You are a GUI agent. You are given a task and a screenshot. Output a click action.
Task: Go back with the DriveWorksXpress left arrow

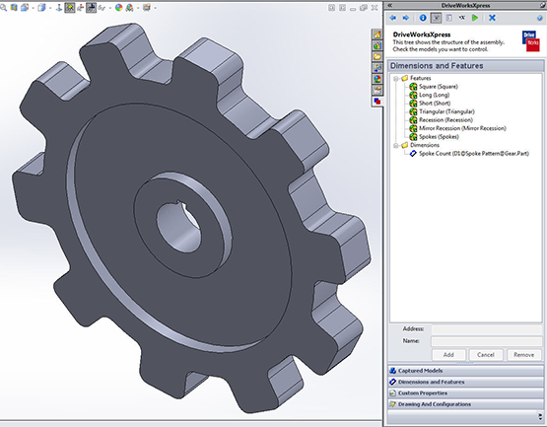(x=393, y=18)
